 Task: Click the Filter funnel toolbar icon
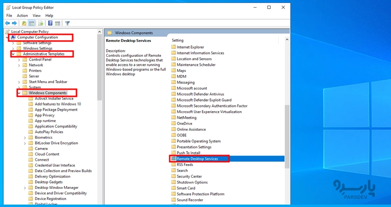pyautogui.click(x=67, y=23)
